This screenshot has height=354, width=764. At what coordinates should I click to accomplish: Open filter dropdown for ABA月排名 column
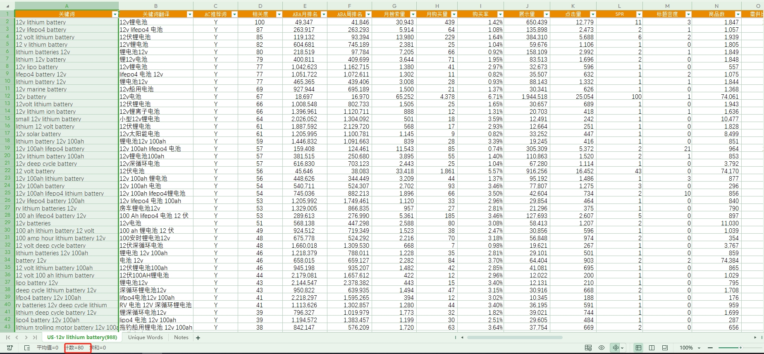pyautogui.click(x=324, y=14)
